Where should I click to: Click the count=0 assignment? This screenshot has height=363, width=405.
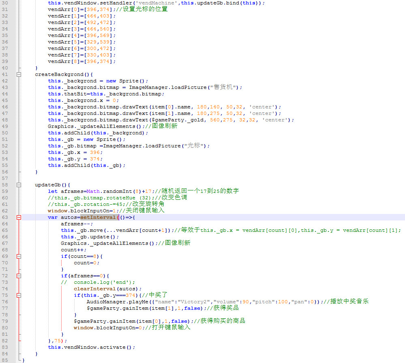pyautogui.click(x=86, y=263)
